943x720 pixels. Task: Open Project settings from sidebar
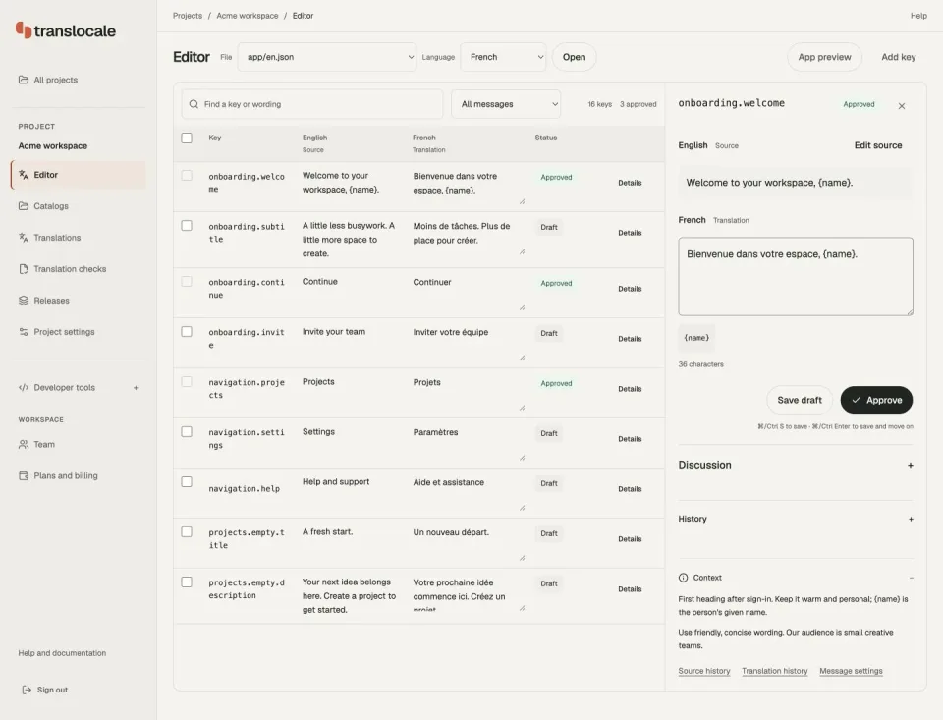coord(79,331)
